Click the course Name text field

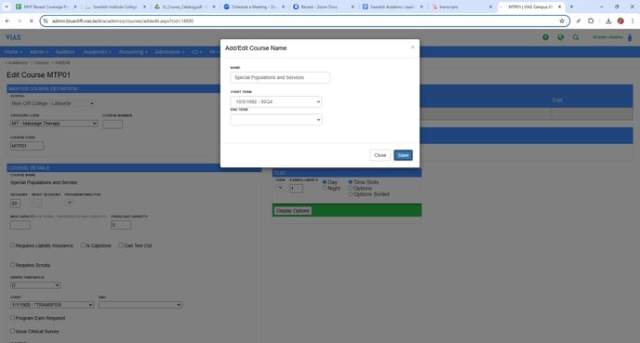(280, 77)
